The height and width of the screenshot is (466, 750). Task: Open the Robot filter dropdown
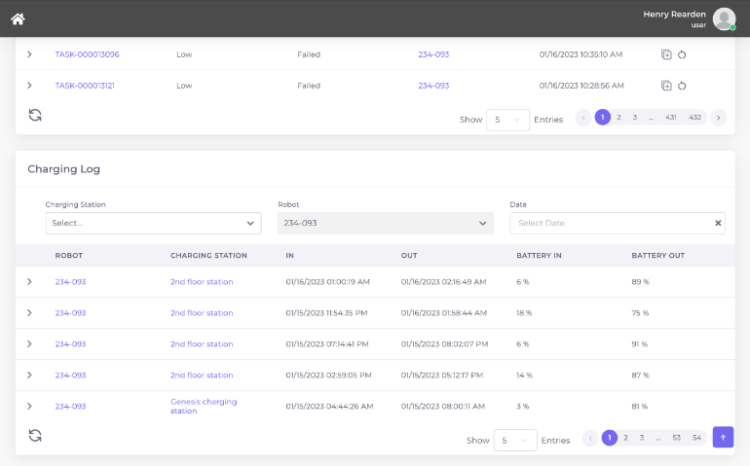386,223
